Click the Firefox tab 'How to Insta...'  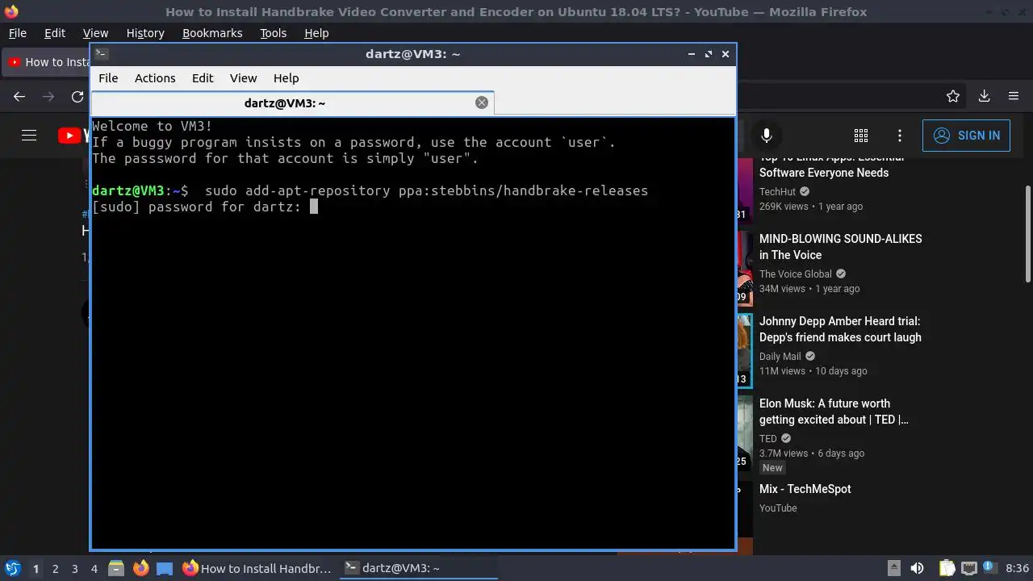coord(47,62)
